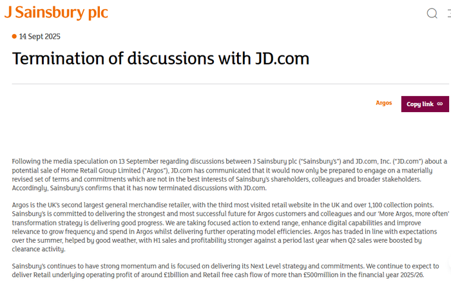Screen dimensions: 451x284
Task: Click the 'Home Retail Group Limited' text
Action: [101, 171]
